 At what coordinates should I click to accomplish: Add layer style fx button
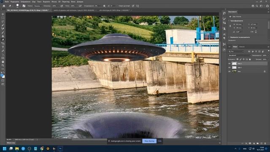click(x=246, y=144)
